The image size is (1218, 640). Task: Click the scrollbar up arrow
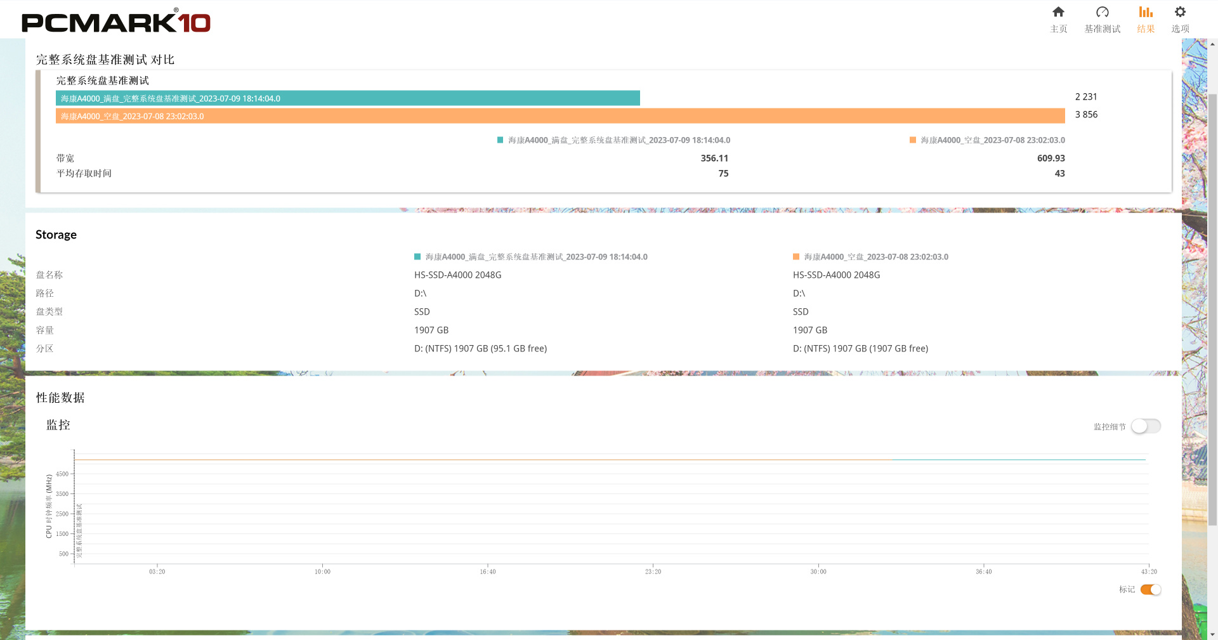(x=1213, y=44)
